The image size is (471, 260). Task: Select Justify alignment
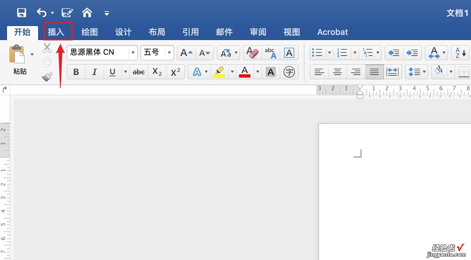click(x=374, y=72)
